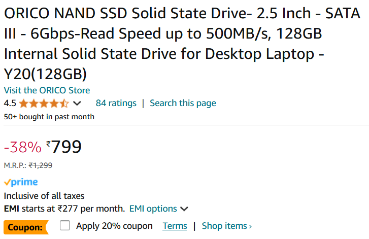369x239 pixels.
Task: Click the -38% discount label
Action: click(23, 147)
